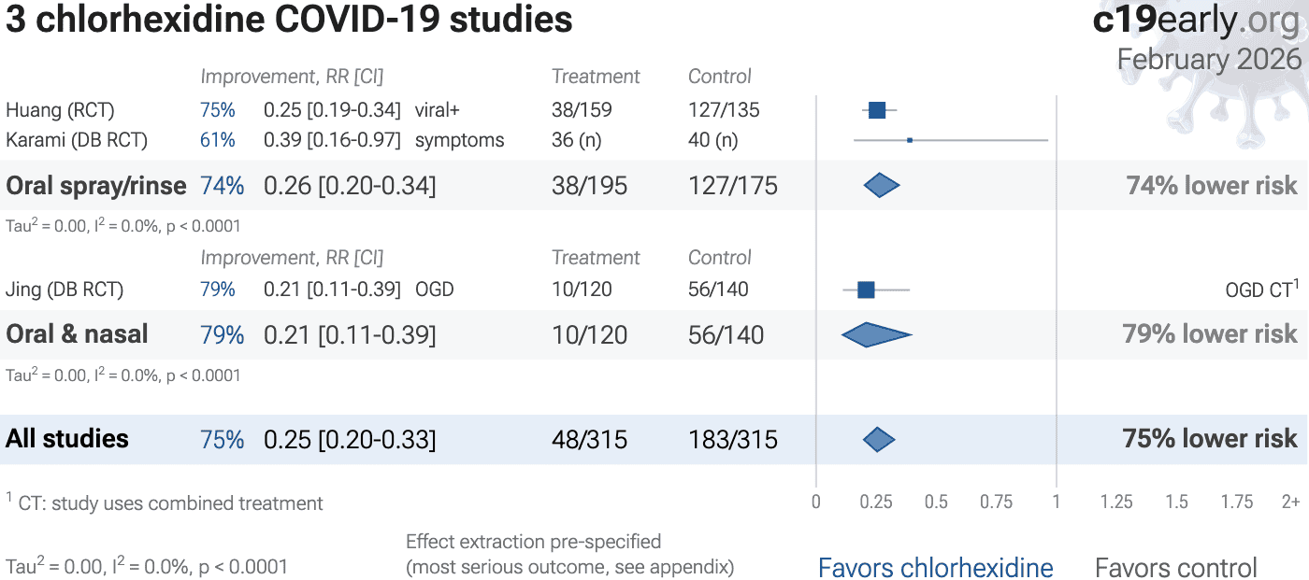
Task: Click the 3 chlorhexidine COVID-19 studies title
Action: tap(289, 20)
